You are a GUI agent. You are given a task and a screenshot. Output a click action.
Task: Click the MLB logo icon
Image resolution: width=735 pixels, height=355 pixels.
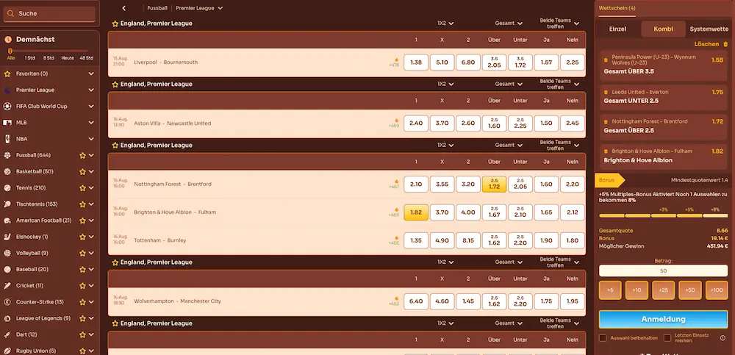tap(7, 123)
